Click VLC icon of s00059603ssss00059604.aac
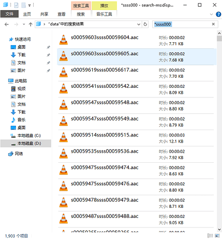The width and height of the screenshot is (222, 240). 63,40
